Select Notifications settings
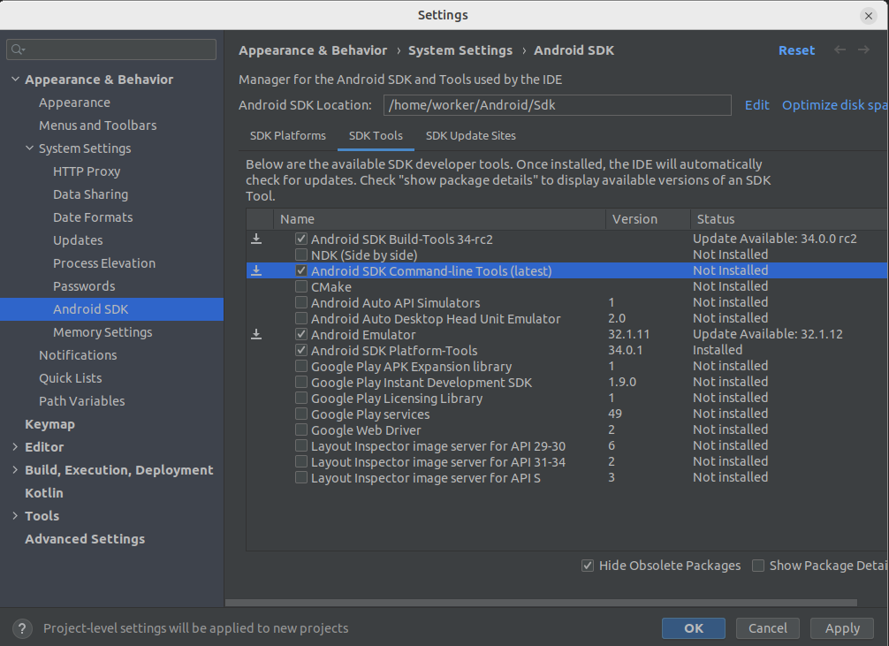 [x=79, y=355]
